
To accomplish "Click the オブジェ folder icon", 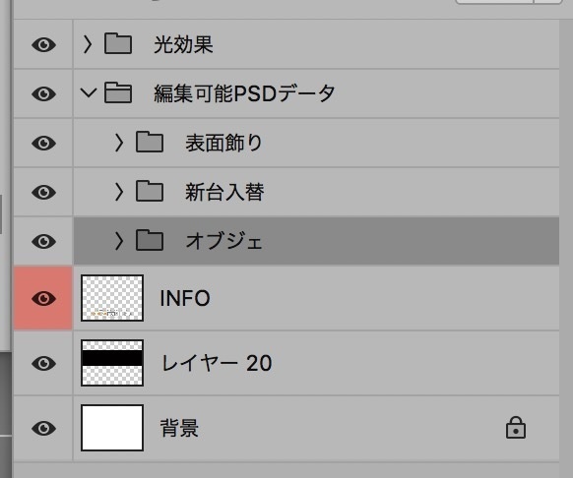I will [x=150, y=240].
